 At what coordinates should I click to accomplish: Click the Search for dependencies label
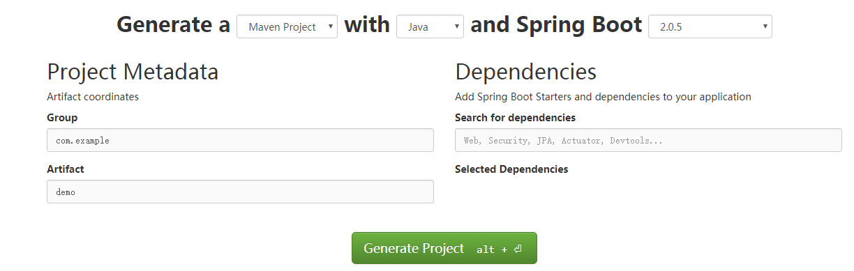click(x=515, y=118)
